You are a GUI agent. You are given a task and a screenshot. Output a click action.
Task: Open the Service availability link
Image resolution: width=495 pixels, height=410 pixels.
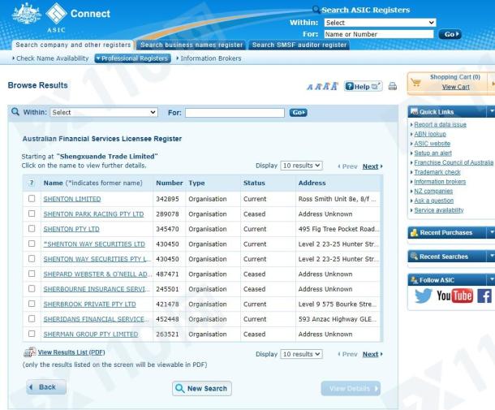(x=439, y=210)
